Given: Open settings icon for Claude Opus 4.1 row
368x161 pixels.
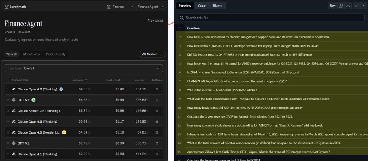Looking at the screenshot, I should 157,154.
